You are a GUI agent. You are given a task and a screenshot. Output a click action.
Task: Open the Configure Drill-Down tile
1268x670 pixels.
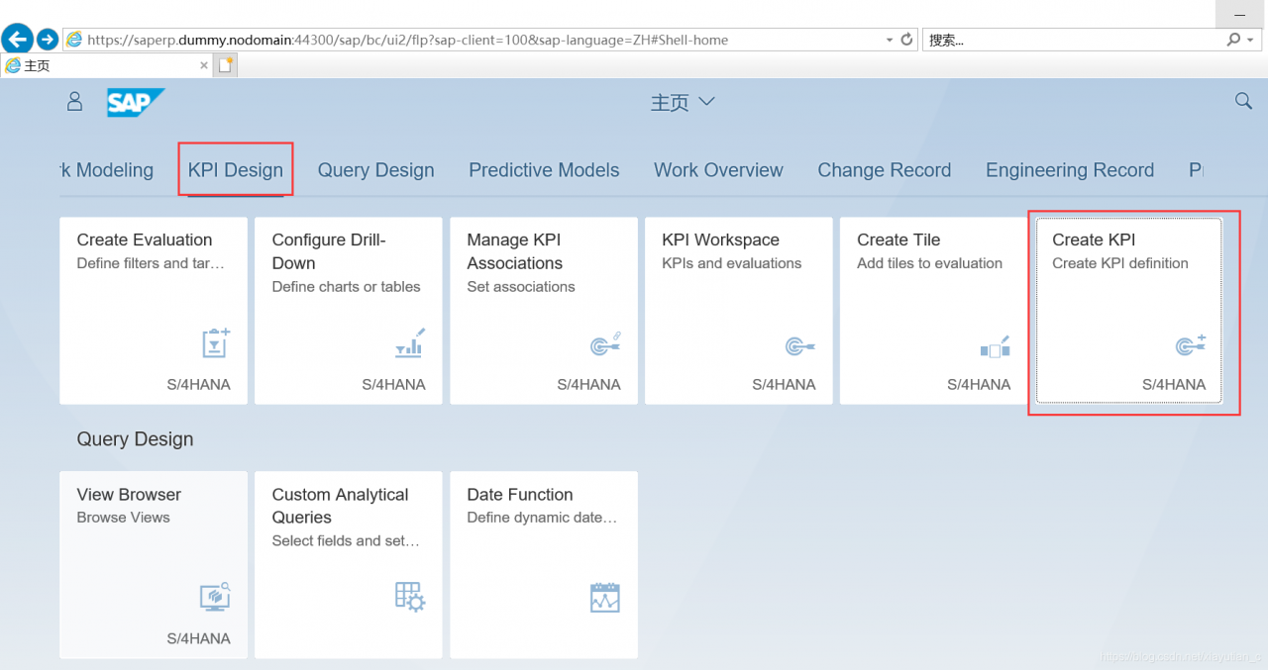point(349,311)
